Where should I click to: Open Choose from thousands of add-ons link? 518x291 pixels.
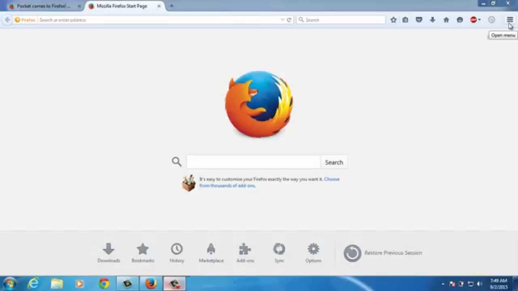point(269,182)
